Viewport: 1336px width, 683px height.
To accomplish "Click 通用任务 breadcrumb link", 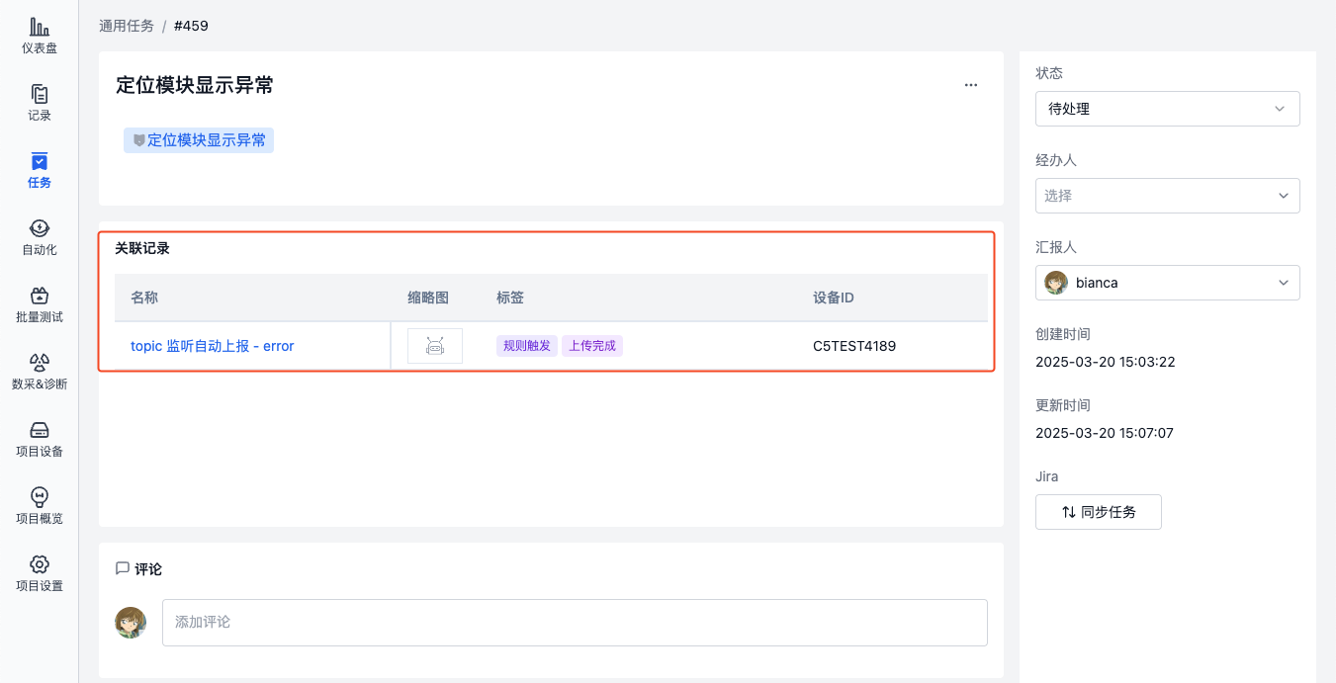I will click(x=127, y=26).
